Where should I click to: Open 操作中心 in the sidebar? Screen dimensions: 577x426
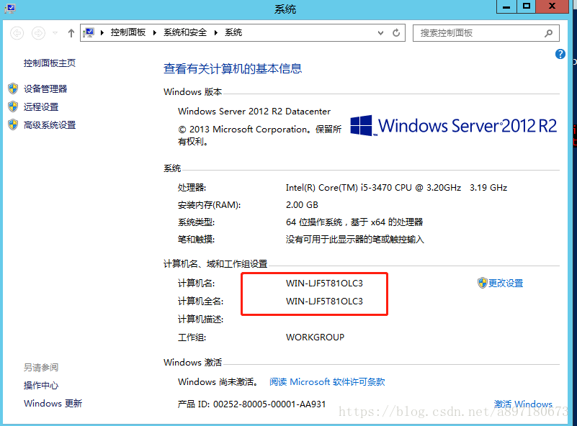[x=41, y=385]
